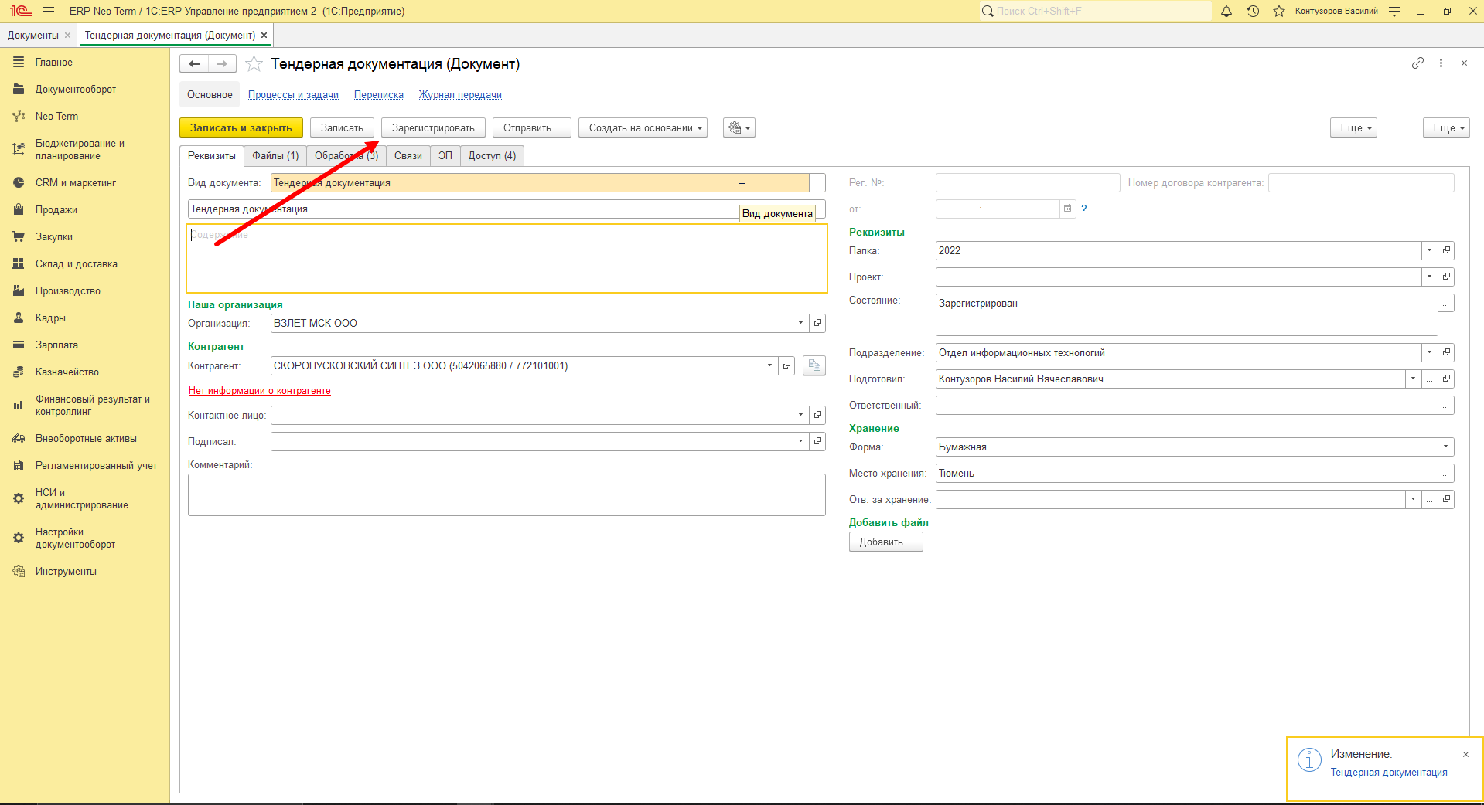The height and width of the screenshot is (805, 1484).
Task: Click Отправить button
Action: 531,127
